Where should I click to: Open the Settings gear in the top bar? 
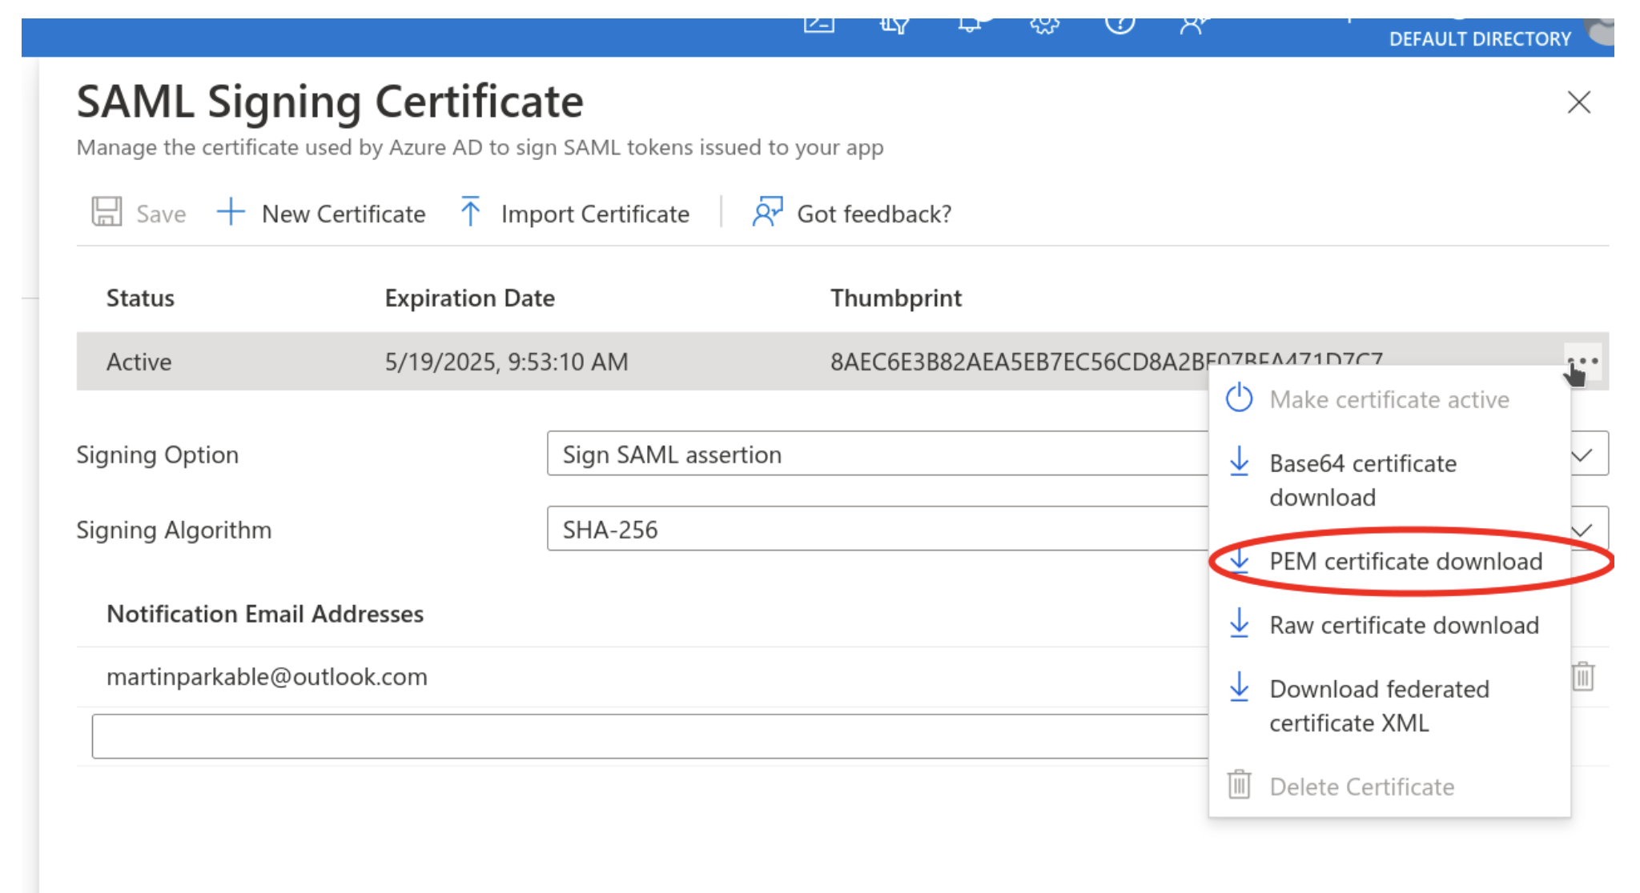[x=1044, y=24]
